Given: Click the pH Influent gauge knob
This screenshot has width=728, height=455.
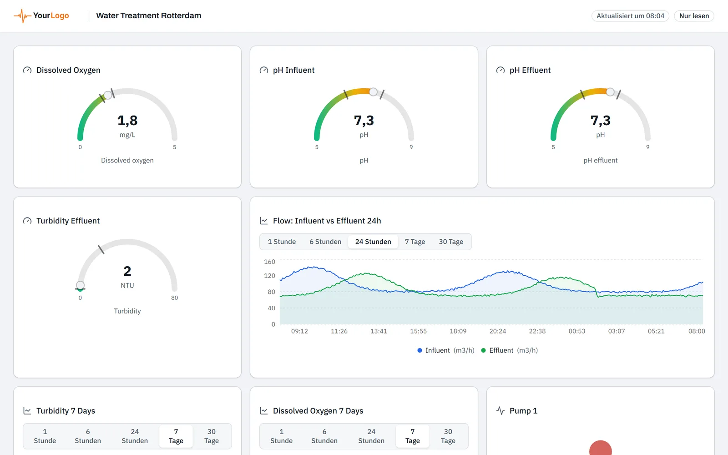Looking at the screenshot, I should point(373,92).
